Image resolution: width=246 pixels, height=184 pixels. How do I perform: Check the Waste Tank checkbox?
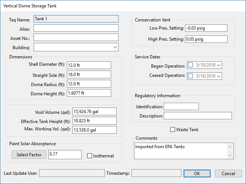[172, 130]
